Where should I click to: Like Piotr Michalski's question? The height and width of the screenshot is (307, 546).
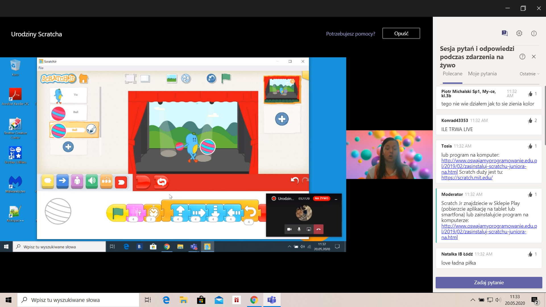point(530,94)
